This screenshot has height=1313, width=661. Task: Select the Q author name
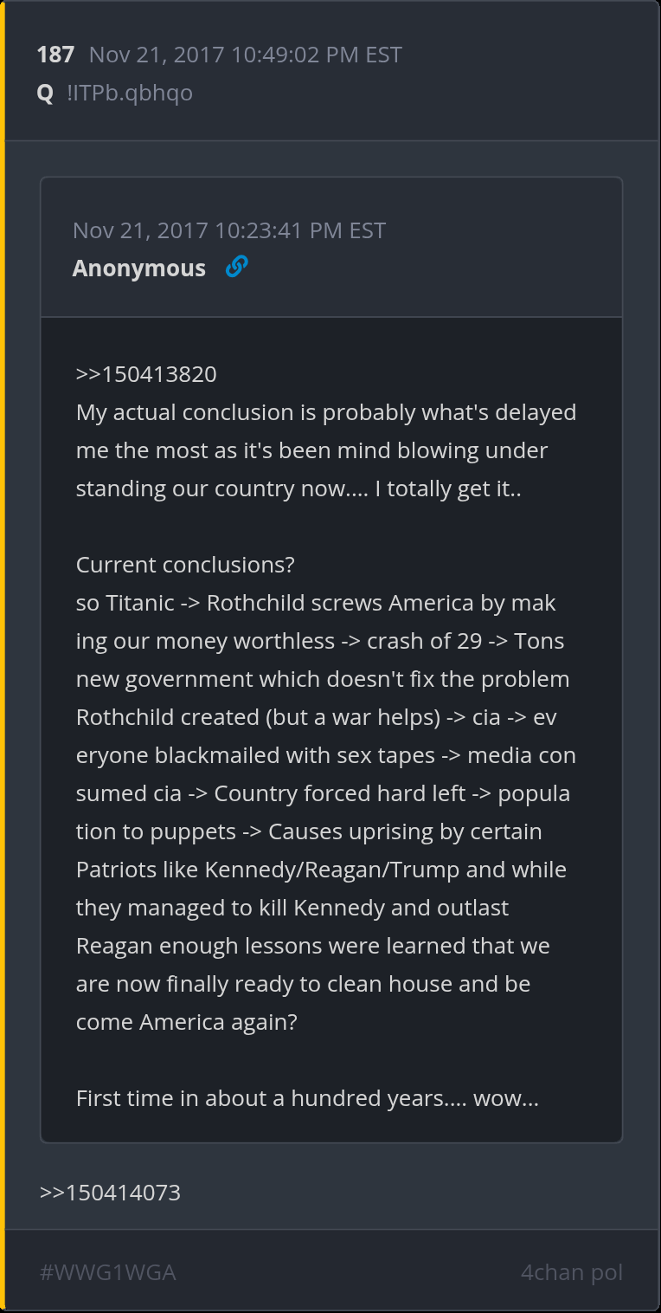tap(45, 93)
